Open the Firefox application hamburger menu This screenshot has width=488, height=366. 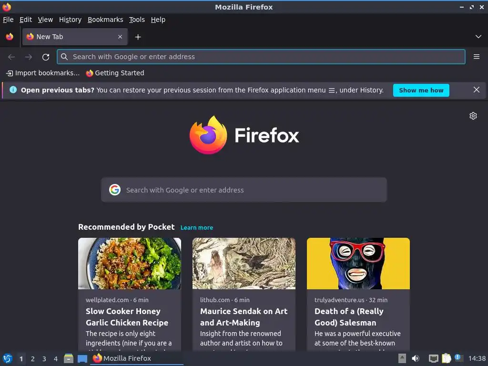point(476,57)
